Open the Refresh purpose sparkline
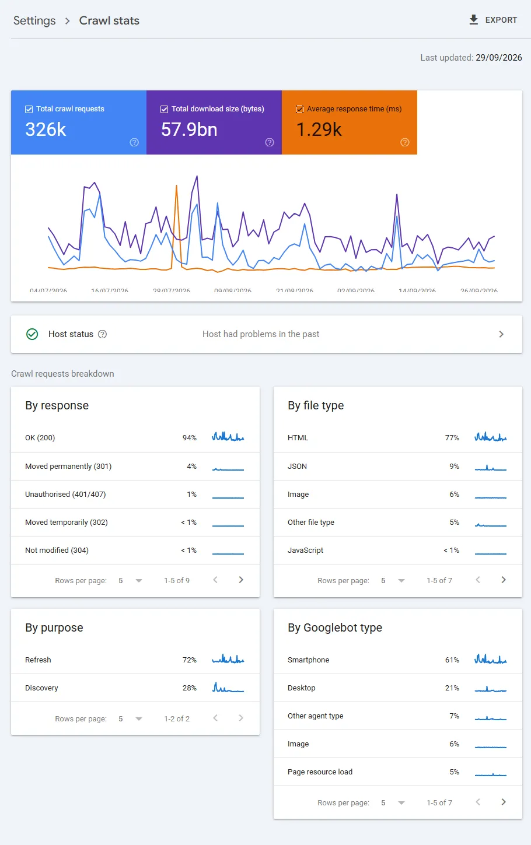This screenshot has height=845, width=531. click(228, 659)
